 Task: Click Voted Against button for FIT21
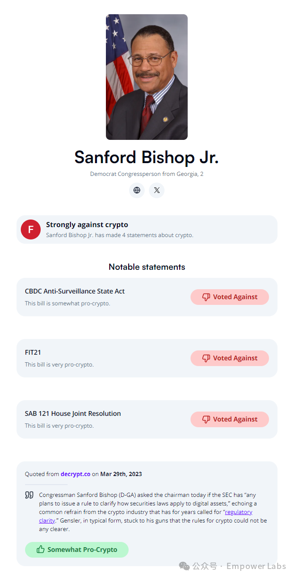coord(230,358)
